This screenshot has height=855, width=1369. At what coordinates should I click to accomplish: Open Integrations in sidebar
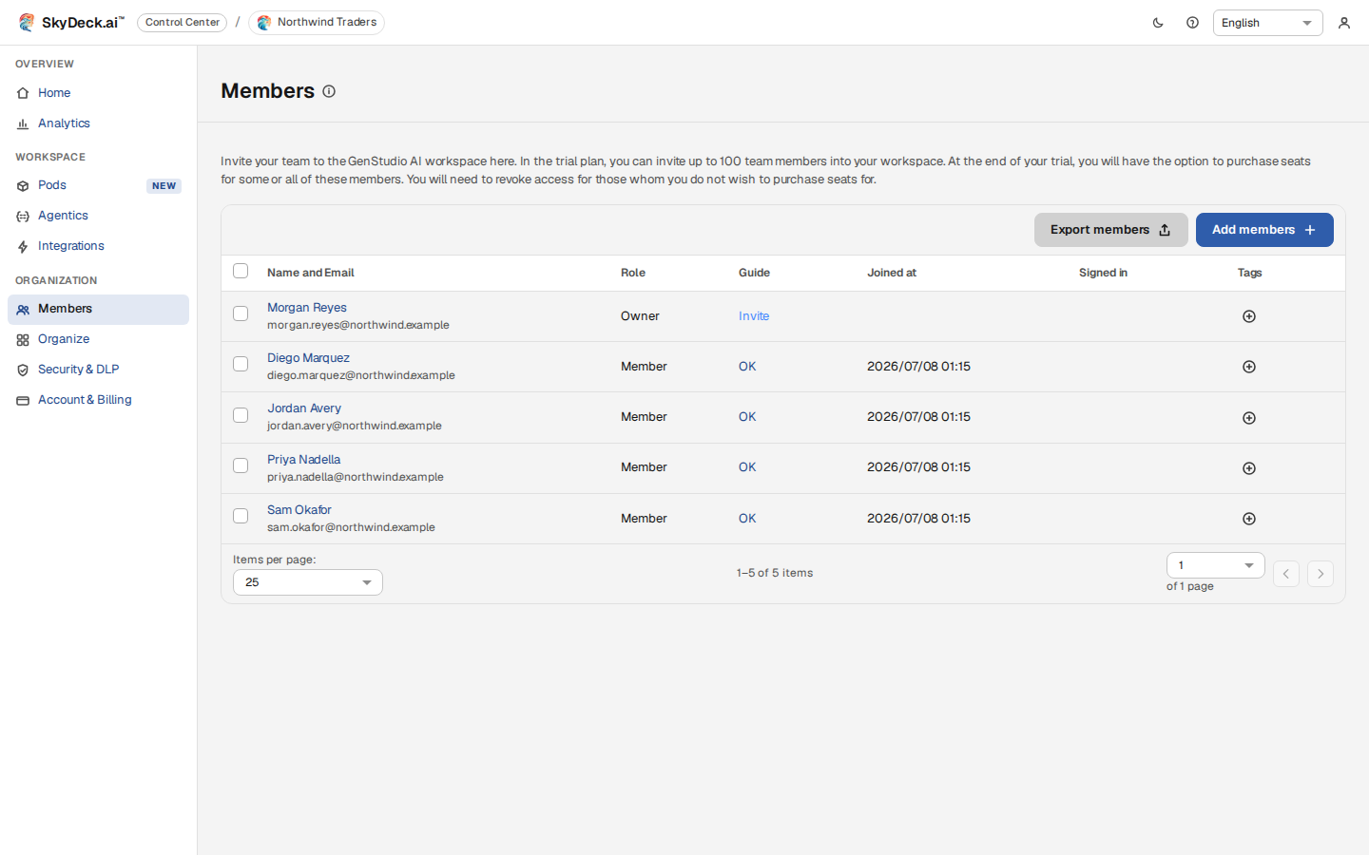(x=98, y=246)
